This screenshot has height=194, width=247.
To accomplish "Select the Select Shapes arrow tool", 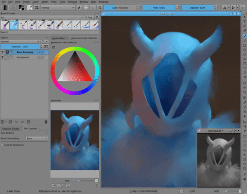I will pos(244,17).
